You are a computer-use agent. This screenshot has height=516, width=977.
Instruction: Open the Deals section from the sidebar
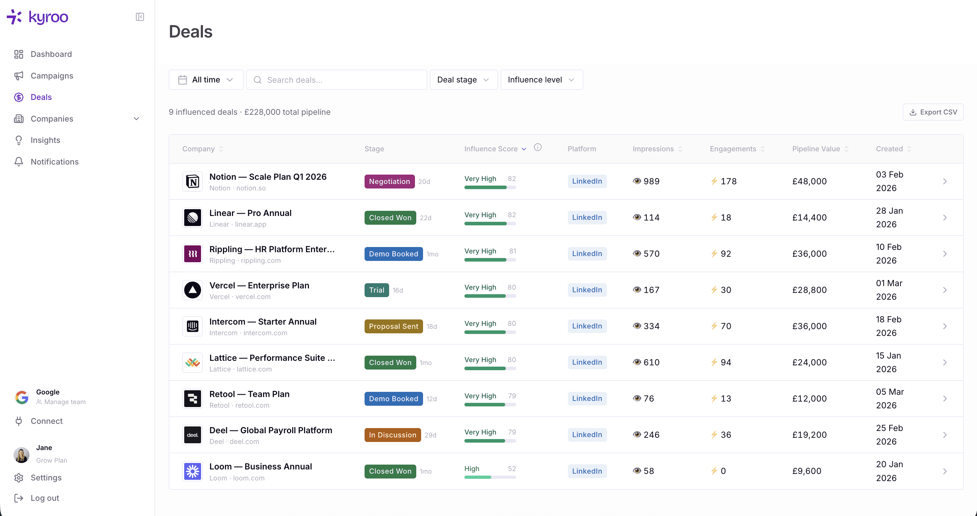coord(41,97)
